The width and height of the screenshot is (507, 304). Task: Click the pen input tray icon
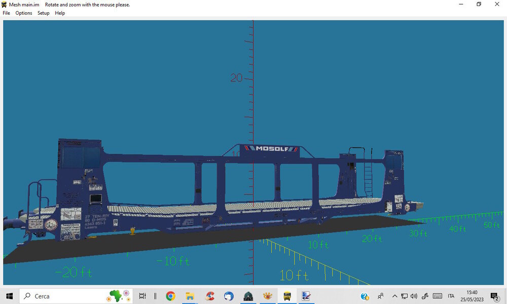point(425,296)
